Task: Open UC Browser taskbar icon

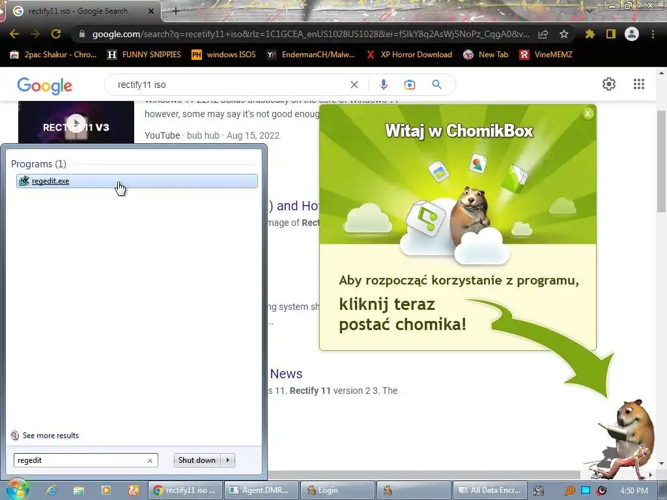Action: (x=133, y=490)
